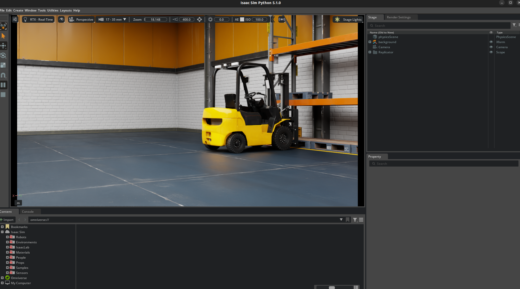The width and height of the screenshot is (520, 289).
Task: Toggle the Snap magnet icon
Action: click(3, 75)
